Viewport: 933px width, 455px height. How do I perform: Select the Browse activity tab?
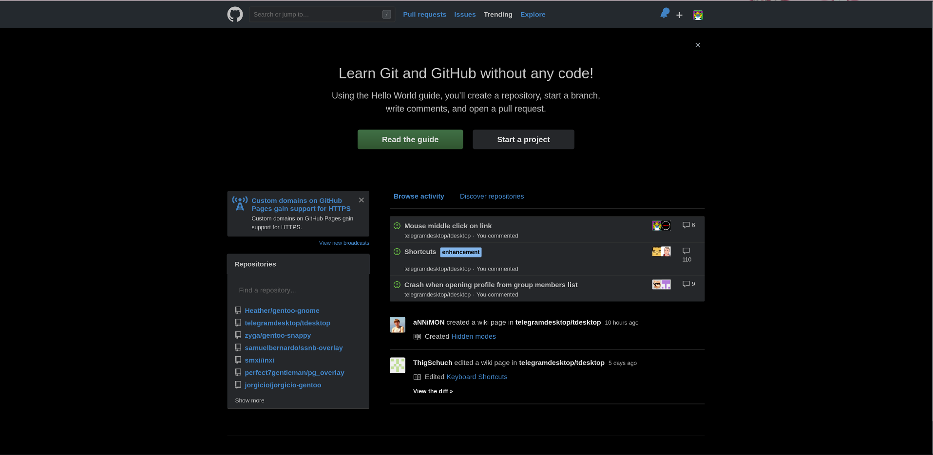[x=419, y=196]
